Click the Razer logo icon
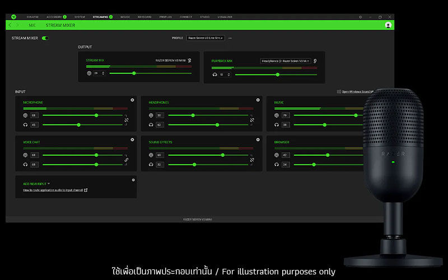This screenshot has height=280, width=448. click(x=13, y=17)
